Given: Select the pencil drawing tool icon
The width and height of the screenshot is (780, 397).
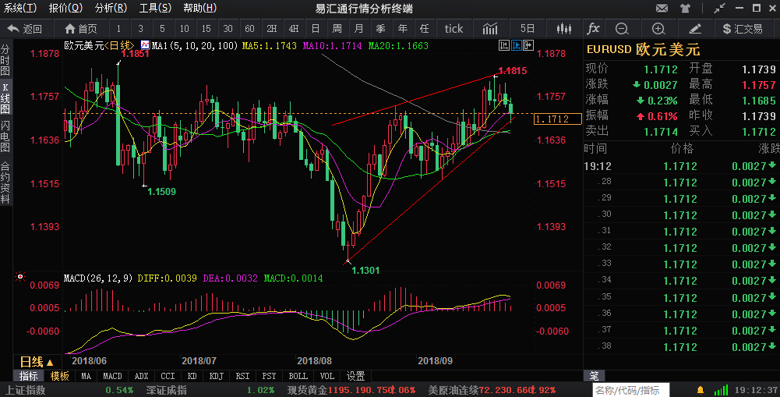Looking at the screenshot, I should 696,29.
